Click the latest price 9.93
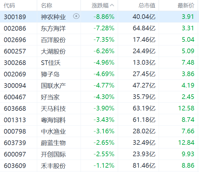 [x=188, y=154]
